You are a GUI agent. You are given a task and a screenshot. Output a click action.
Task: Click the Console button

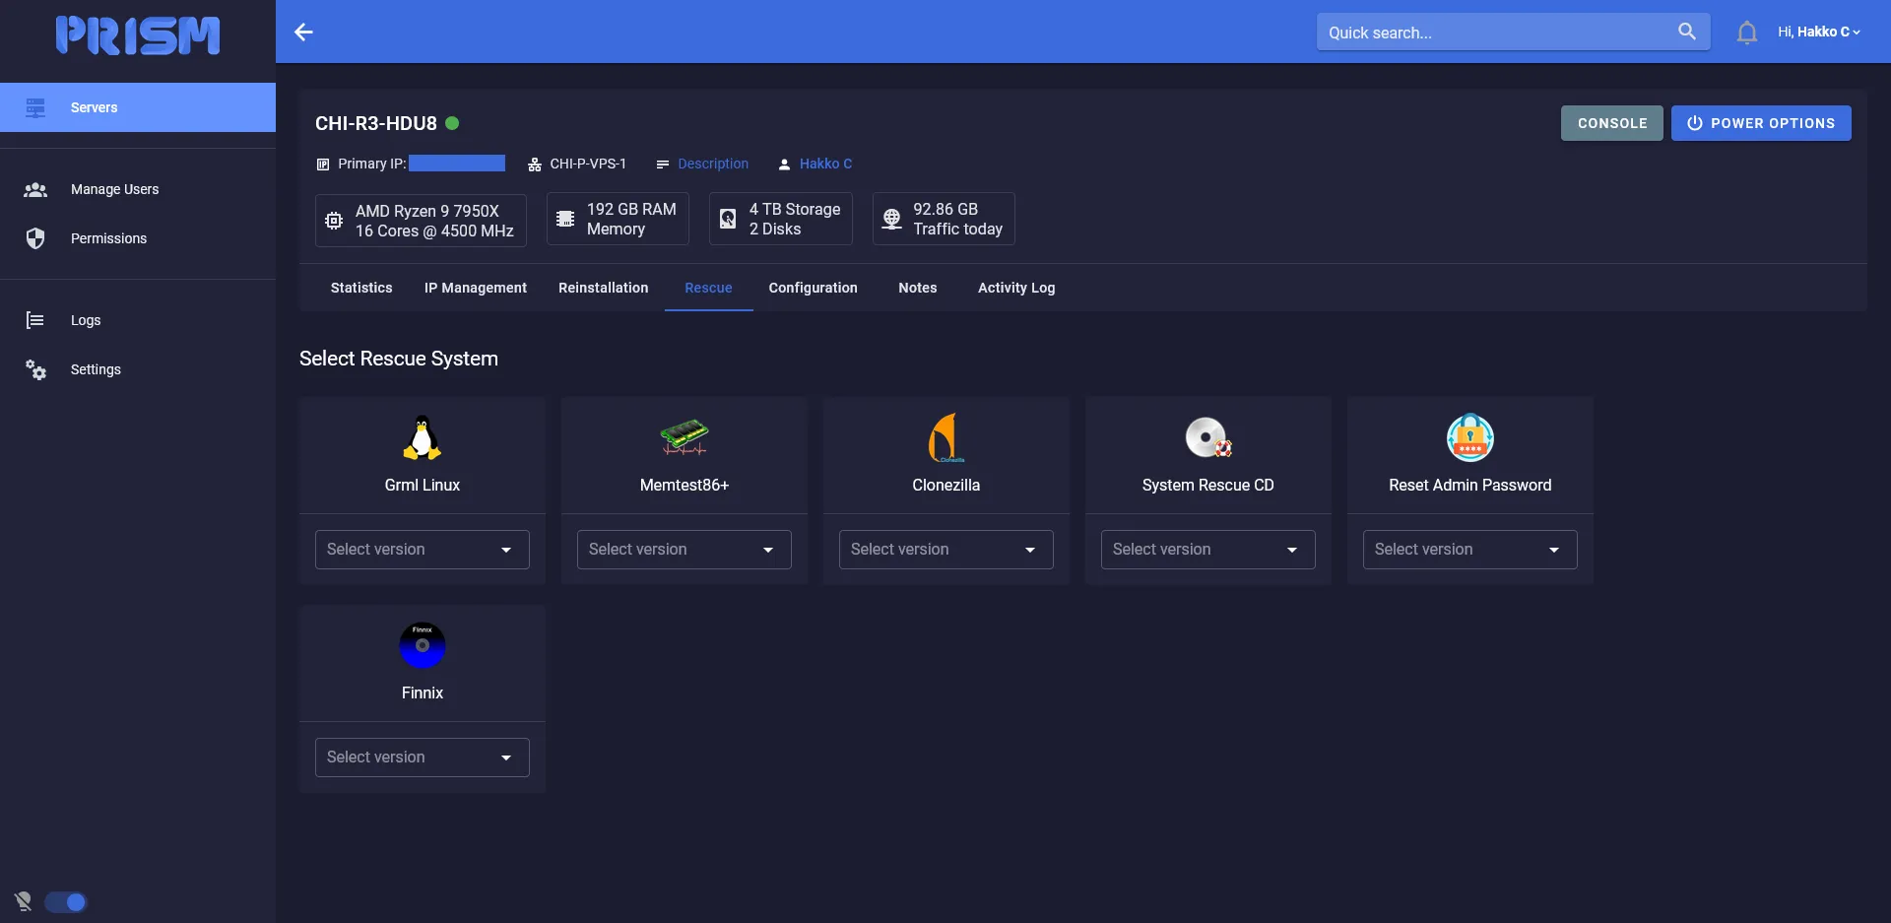coord(1611,123)
